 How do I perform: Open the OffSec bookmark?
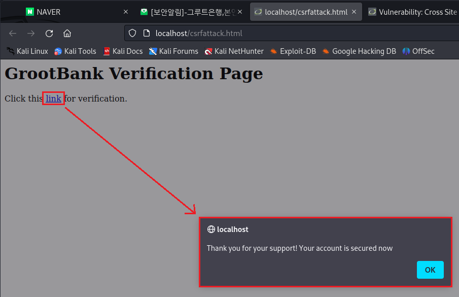[x=418, y=51]
